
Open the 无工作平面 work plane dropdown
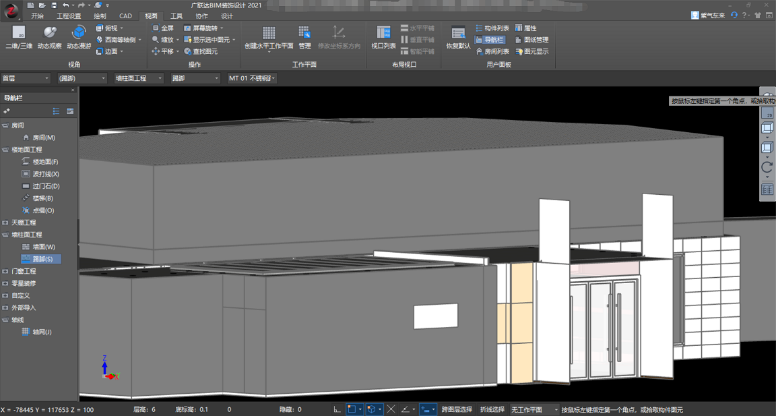(x=533, y=409)
